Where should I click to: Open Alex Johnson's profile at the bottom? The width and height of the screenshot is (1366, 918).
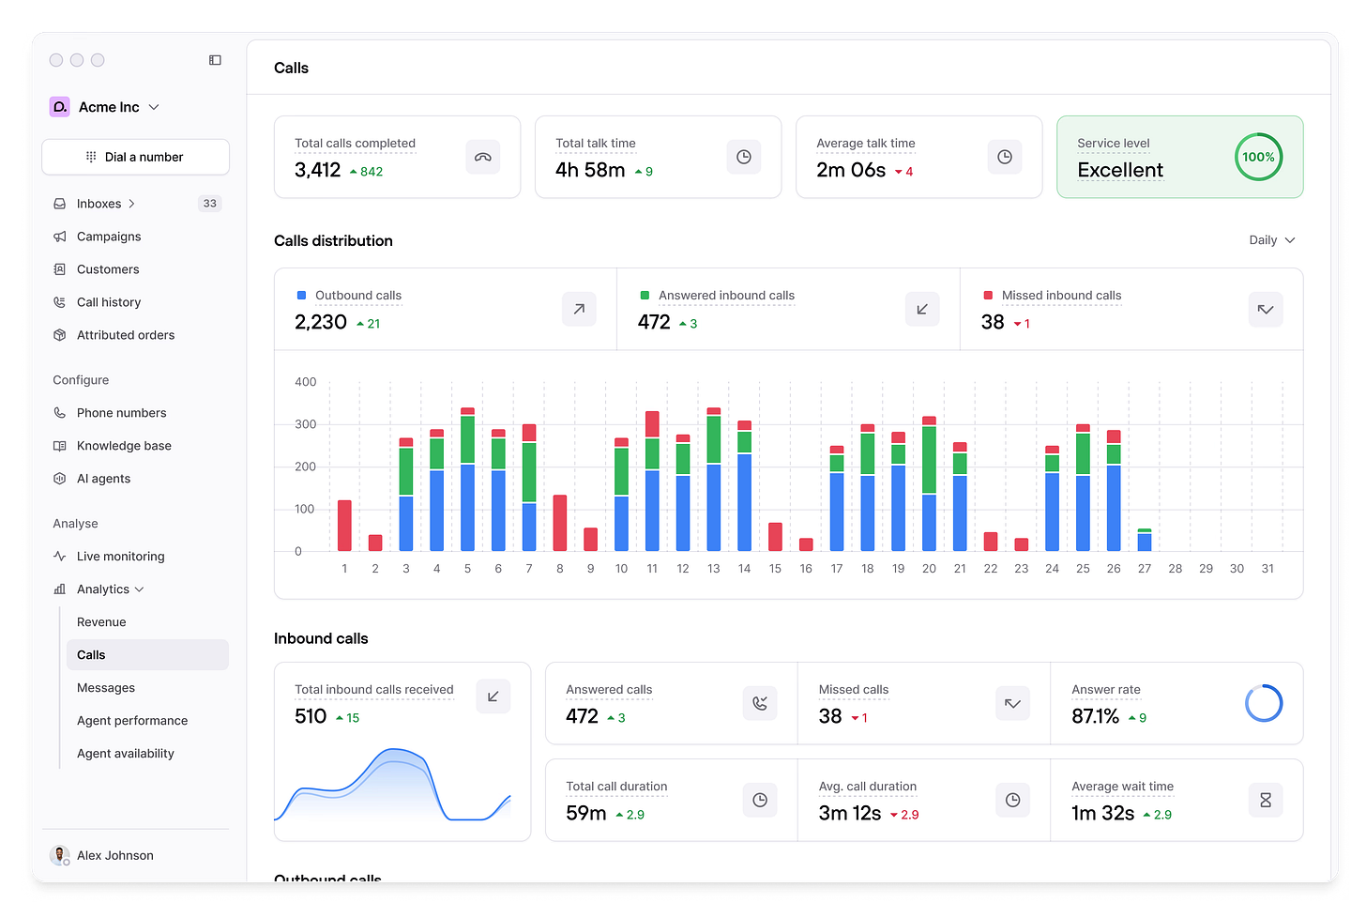pyautogui.click(x=101, y=855)
